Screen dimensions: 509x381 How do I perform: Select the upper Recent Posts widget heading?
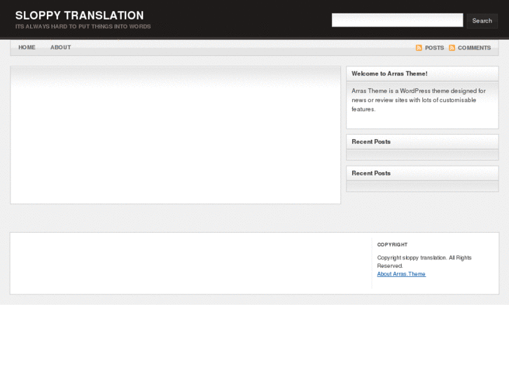(x=371, y=141)
